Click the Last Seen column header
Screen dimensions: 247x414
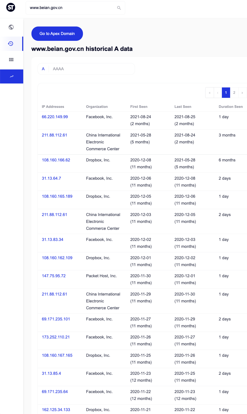[x=183, y=107]
